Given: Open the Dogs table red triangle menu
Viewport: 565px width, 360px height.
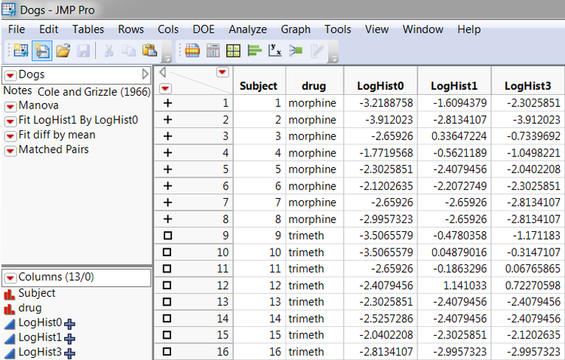Looking at the screenshot, I should [x=11, y=75].
